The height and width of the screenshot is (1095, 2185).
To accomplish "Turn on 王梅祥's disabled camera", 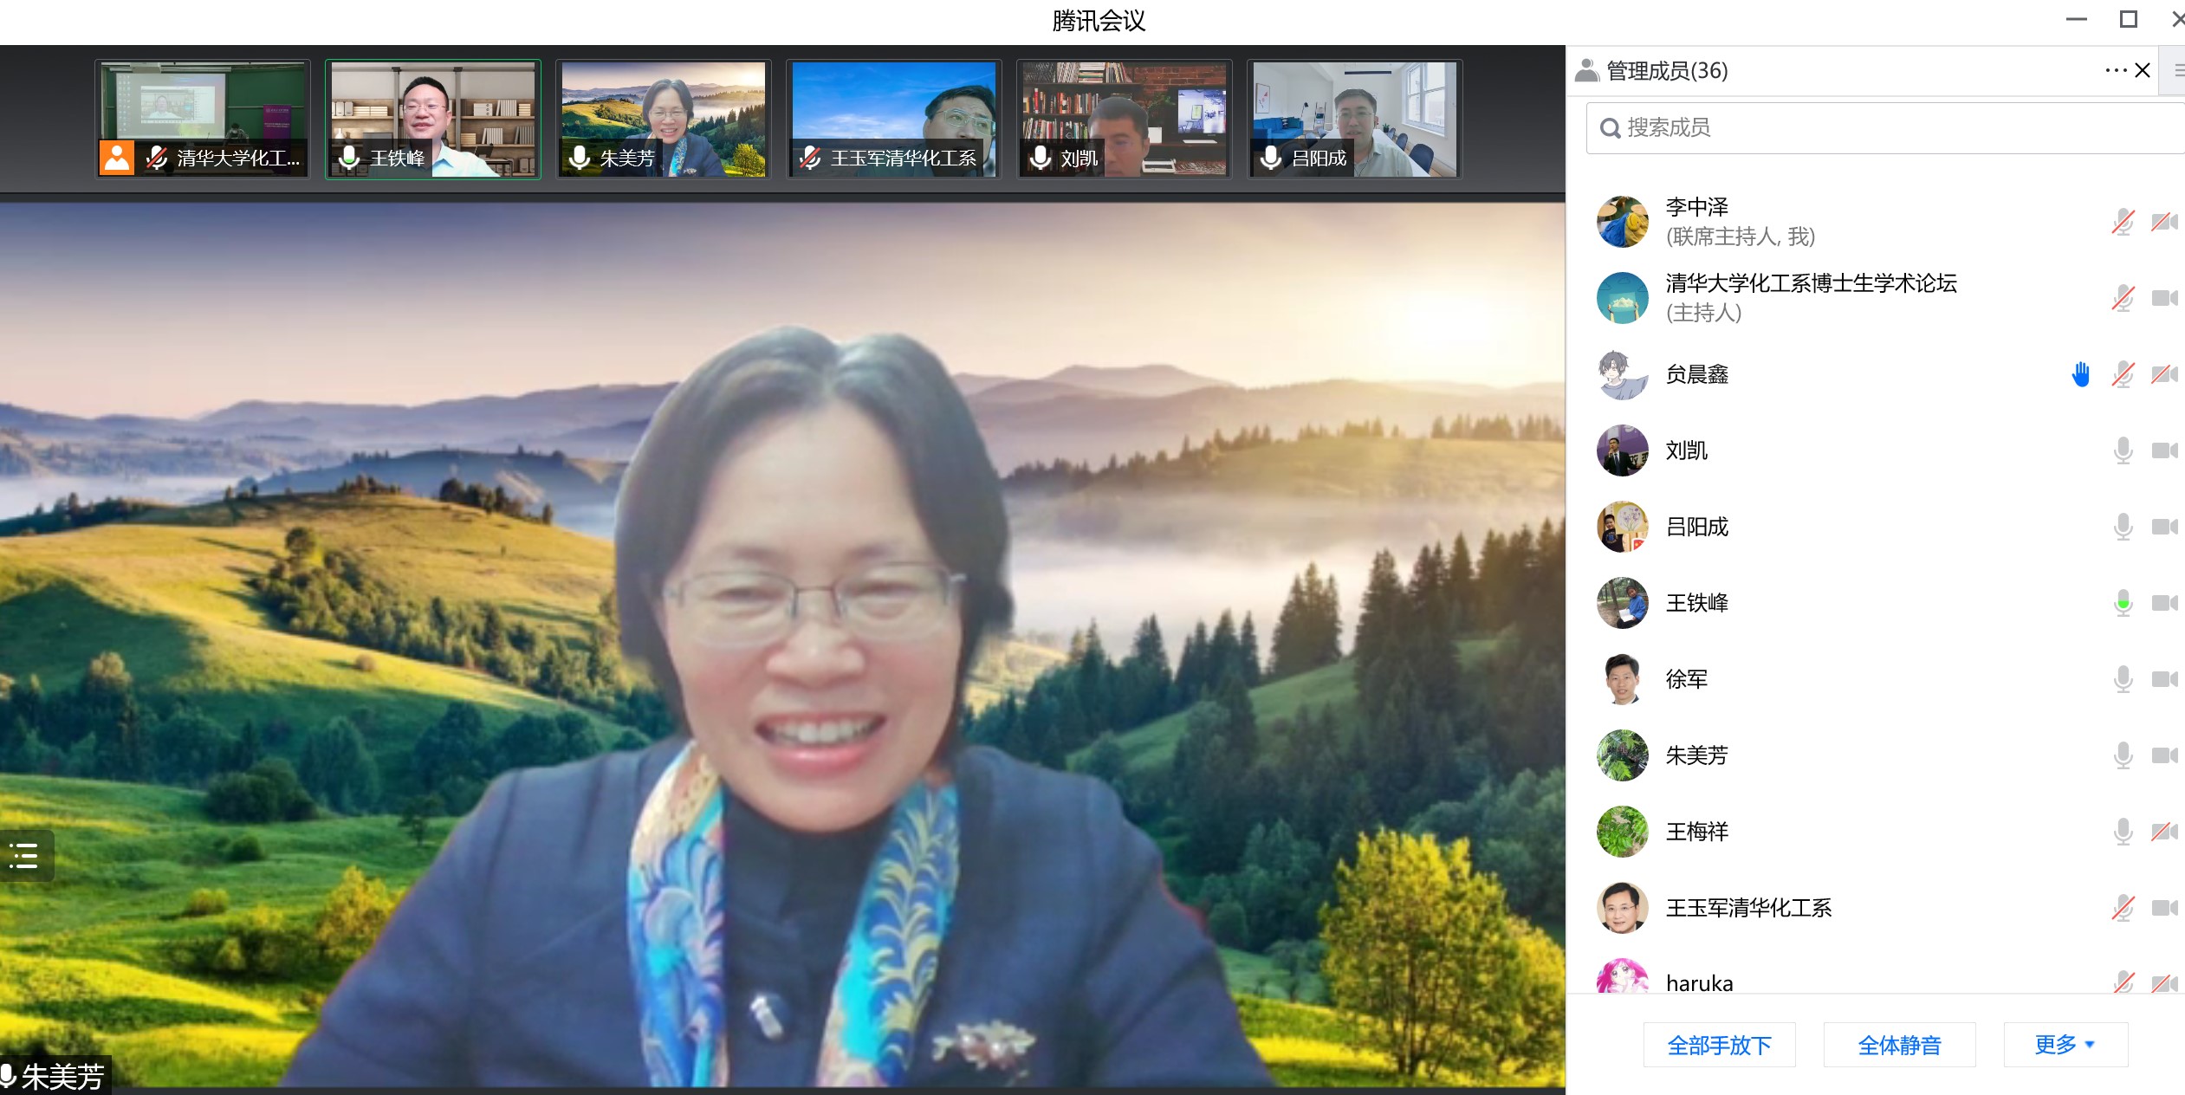I will 2163,832.
